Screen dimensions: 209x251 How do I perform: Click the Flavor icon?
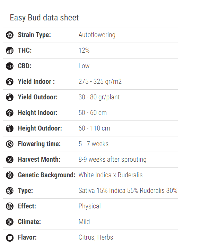(10, 237)
